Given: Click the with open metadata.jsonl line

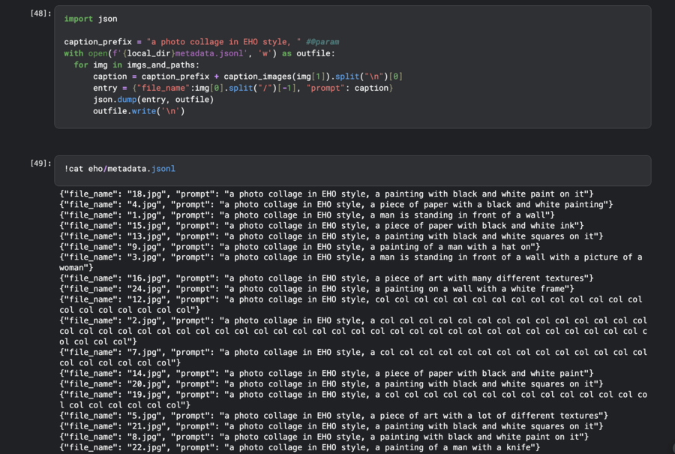Looking at the screenshot, I should click(200, 53).
